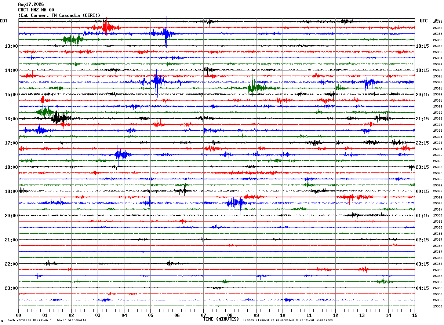Click the 20:15 UTC time label
Screen dimensions: 444x325
(x=422, y=95)
